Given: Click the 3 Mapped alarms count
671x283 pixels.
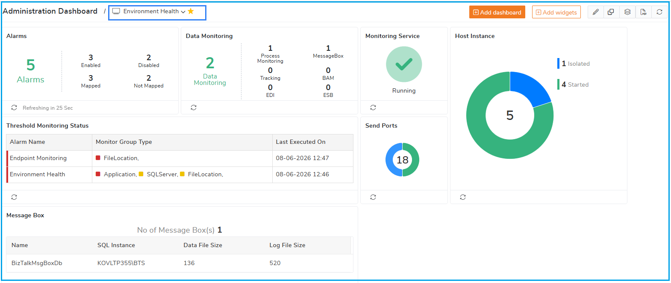Looking at the screenshot, I should click(x=91, y=78).
